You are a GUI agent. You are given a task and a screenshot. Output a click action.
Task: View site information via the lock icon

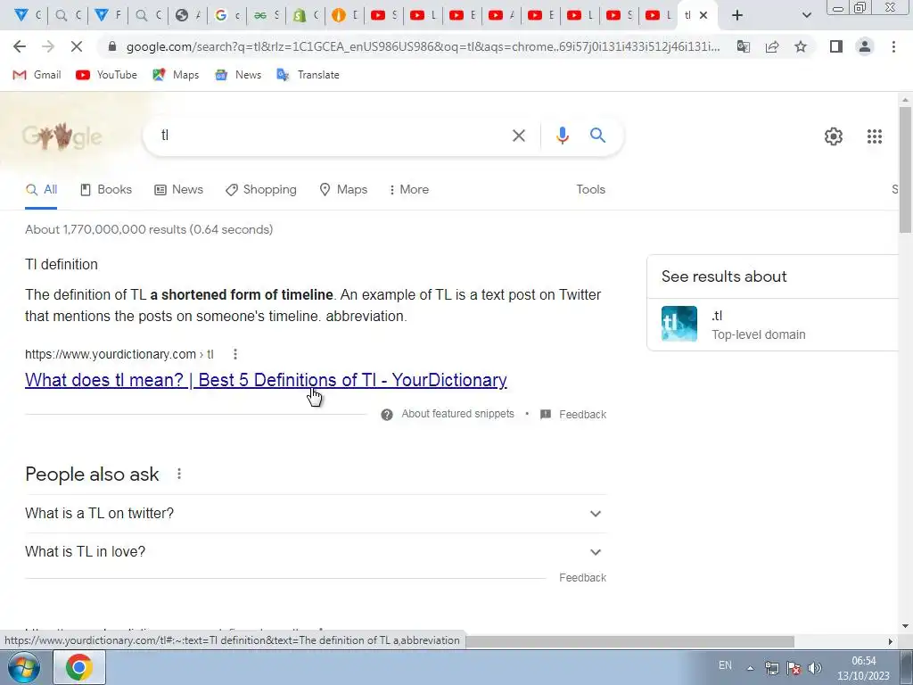112,46
